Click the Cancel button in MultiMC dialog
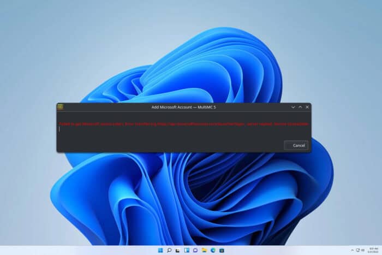 [296, 146]
